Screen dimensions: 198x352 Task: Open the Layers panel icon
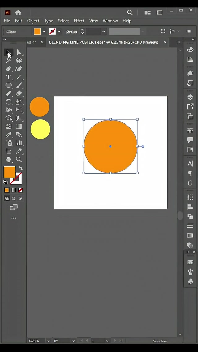point(190,97)
